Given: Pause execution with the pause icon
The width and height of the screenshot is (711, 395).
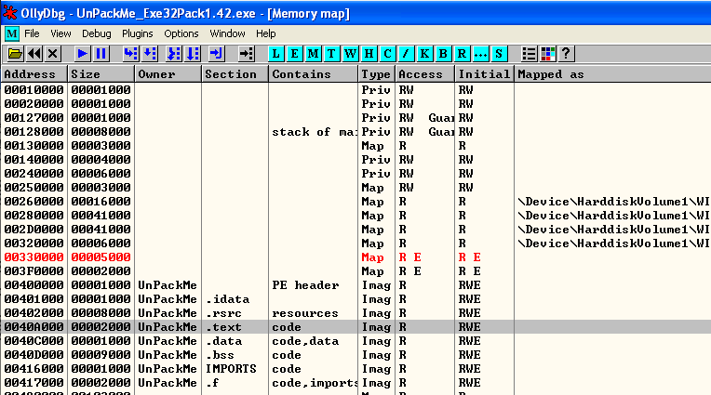Looking at the screenshot, I should pyautogui.click(x=101, y=54).
